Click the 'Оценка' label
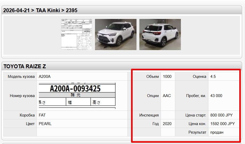This screenshot has height=144, width=245. pyautogui.click(x=199, y=77)
